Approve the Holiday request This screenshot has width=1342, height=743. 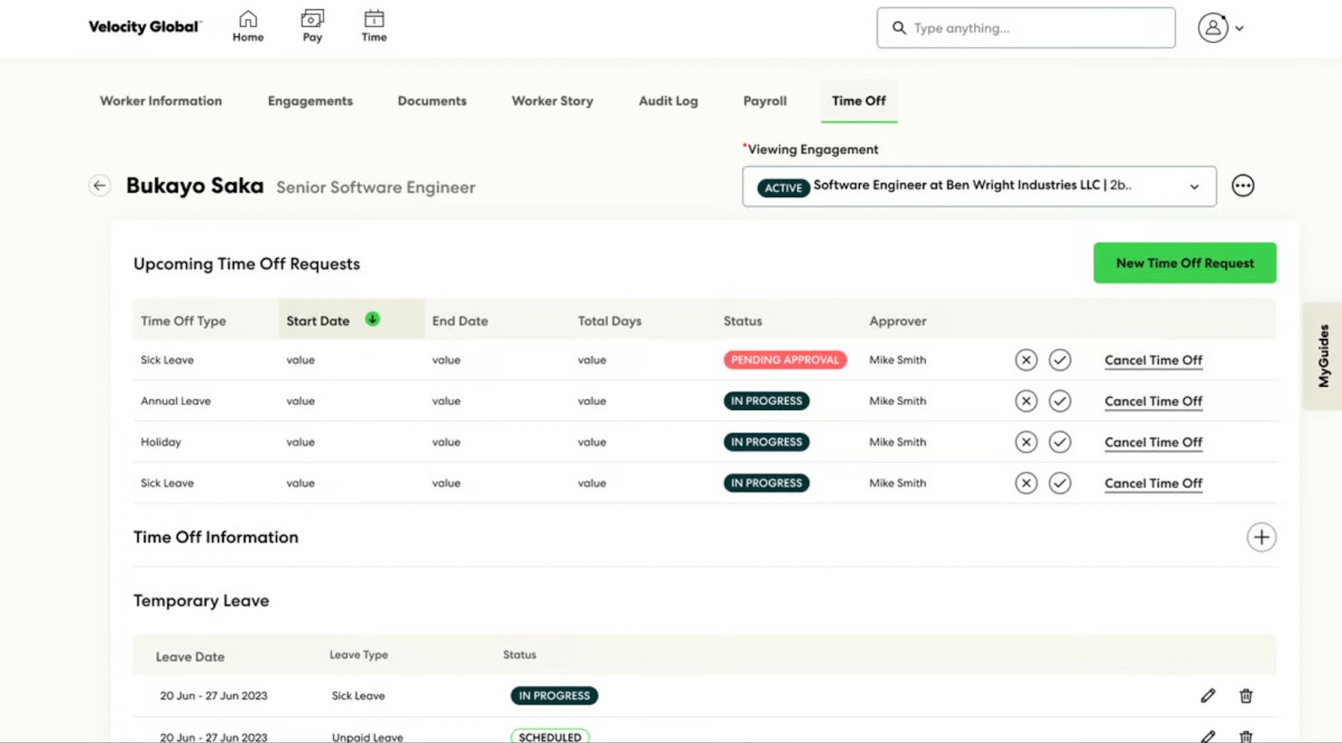(1060, 442)
